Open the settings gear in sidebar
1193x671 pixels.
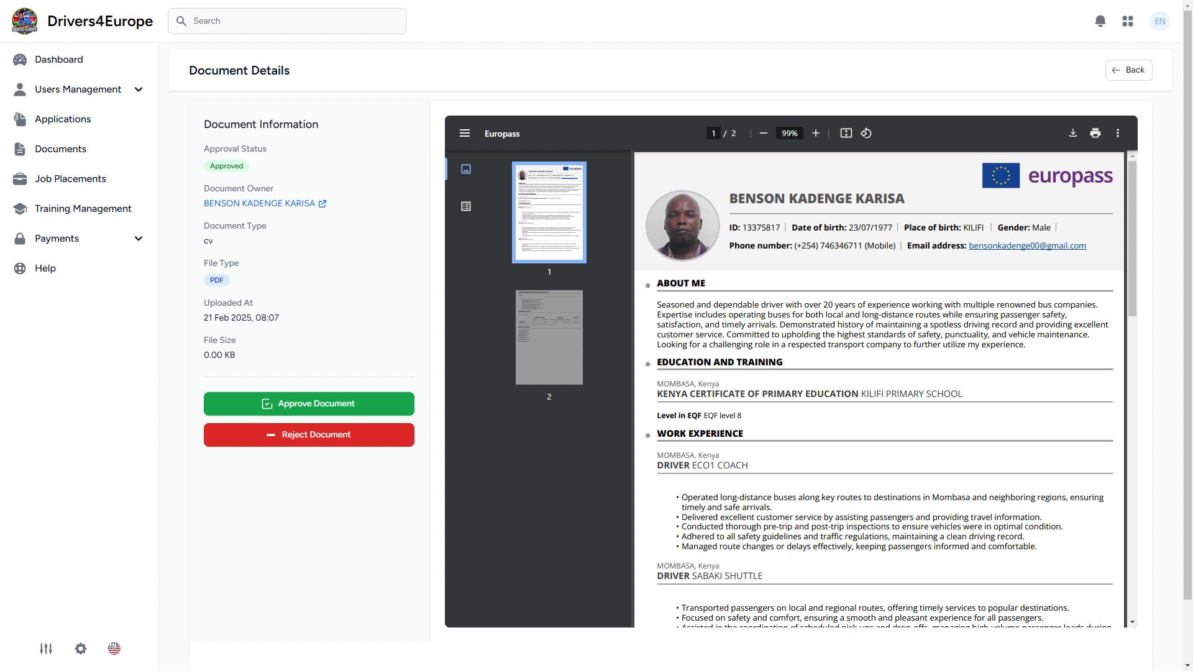[x=81, y=649]
